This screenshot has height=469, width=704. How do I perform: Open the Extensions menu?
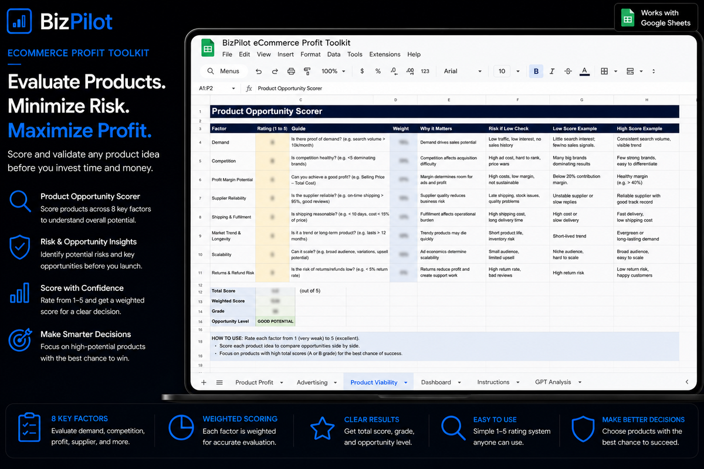click(x=385, y=55)
